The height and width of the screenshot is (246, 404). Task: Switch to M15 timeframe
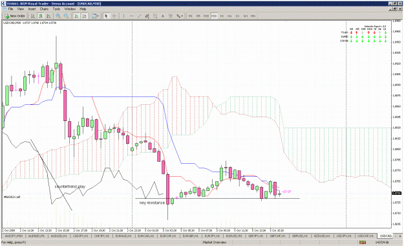(x=206, y=16)
